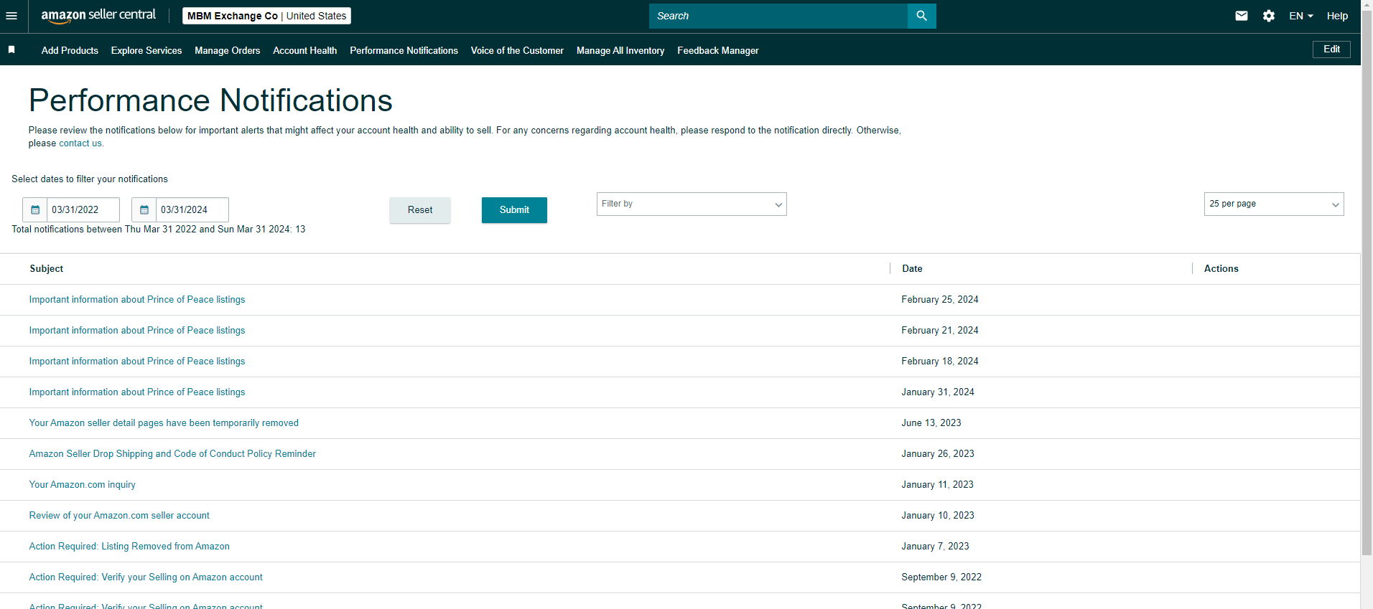Focus the Search input field
The image size is (1373, 609).
coord(778,16)
